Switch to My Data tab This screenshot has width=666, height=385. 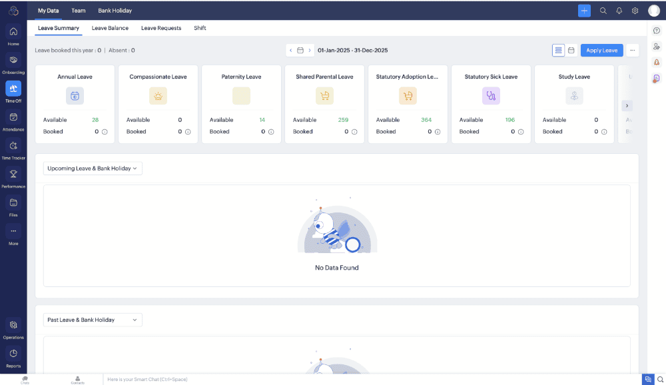click(48, 11)
